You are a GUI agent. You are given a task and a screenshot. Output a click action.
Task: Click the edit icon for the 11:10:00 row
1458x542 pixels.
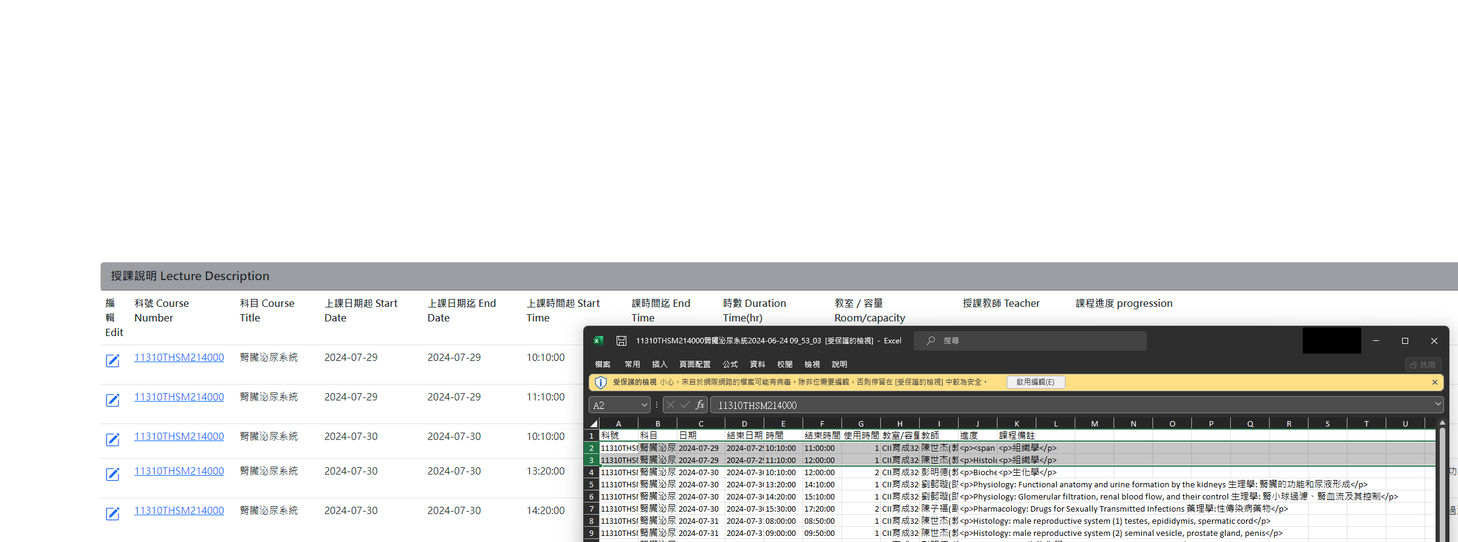113,400
